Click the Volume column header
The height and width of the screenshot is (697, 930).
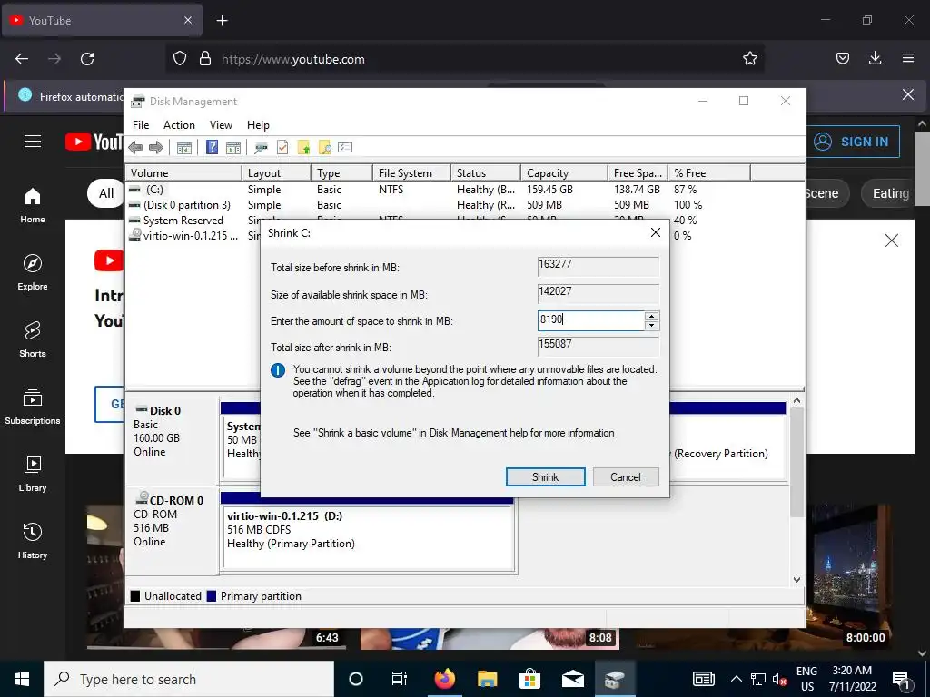point(183,173)
